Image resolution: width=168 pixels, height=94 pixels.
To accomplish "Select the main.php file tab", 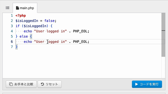I will tap(25, 8).
